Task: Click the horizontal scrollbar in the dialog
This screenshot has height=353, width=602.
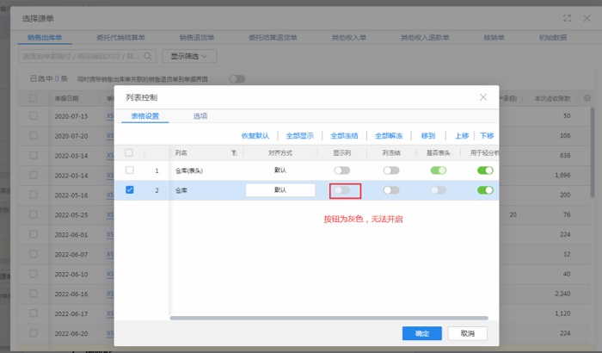Action: pyautogui.click(x=327, y=318)
